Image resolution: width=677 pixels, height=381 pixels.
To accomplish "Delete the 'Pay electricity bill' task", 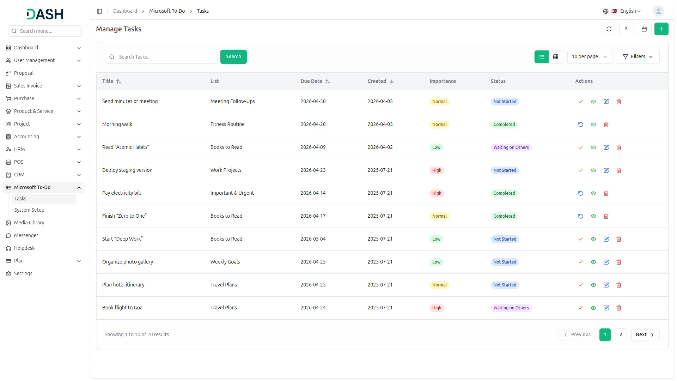I will [x=606, y=193].
